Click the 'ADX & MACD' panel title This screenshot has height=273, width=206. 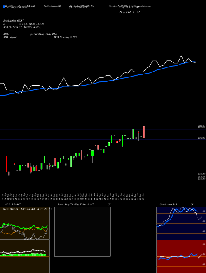pos(13,204)
